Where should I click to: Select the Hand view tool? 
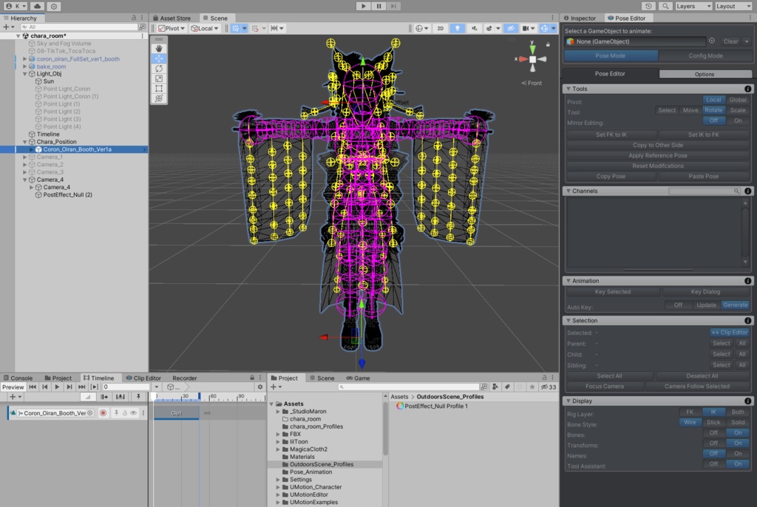(x=159, y=48)
